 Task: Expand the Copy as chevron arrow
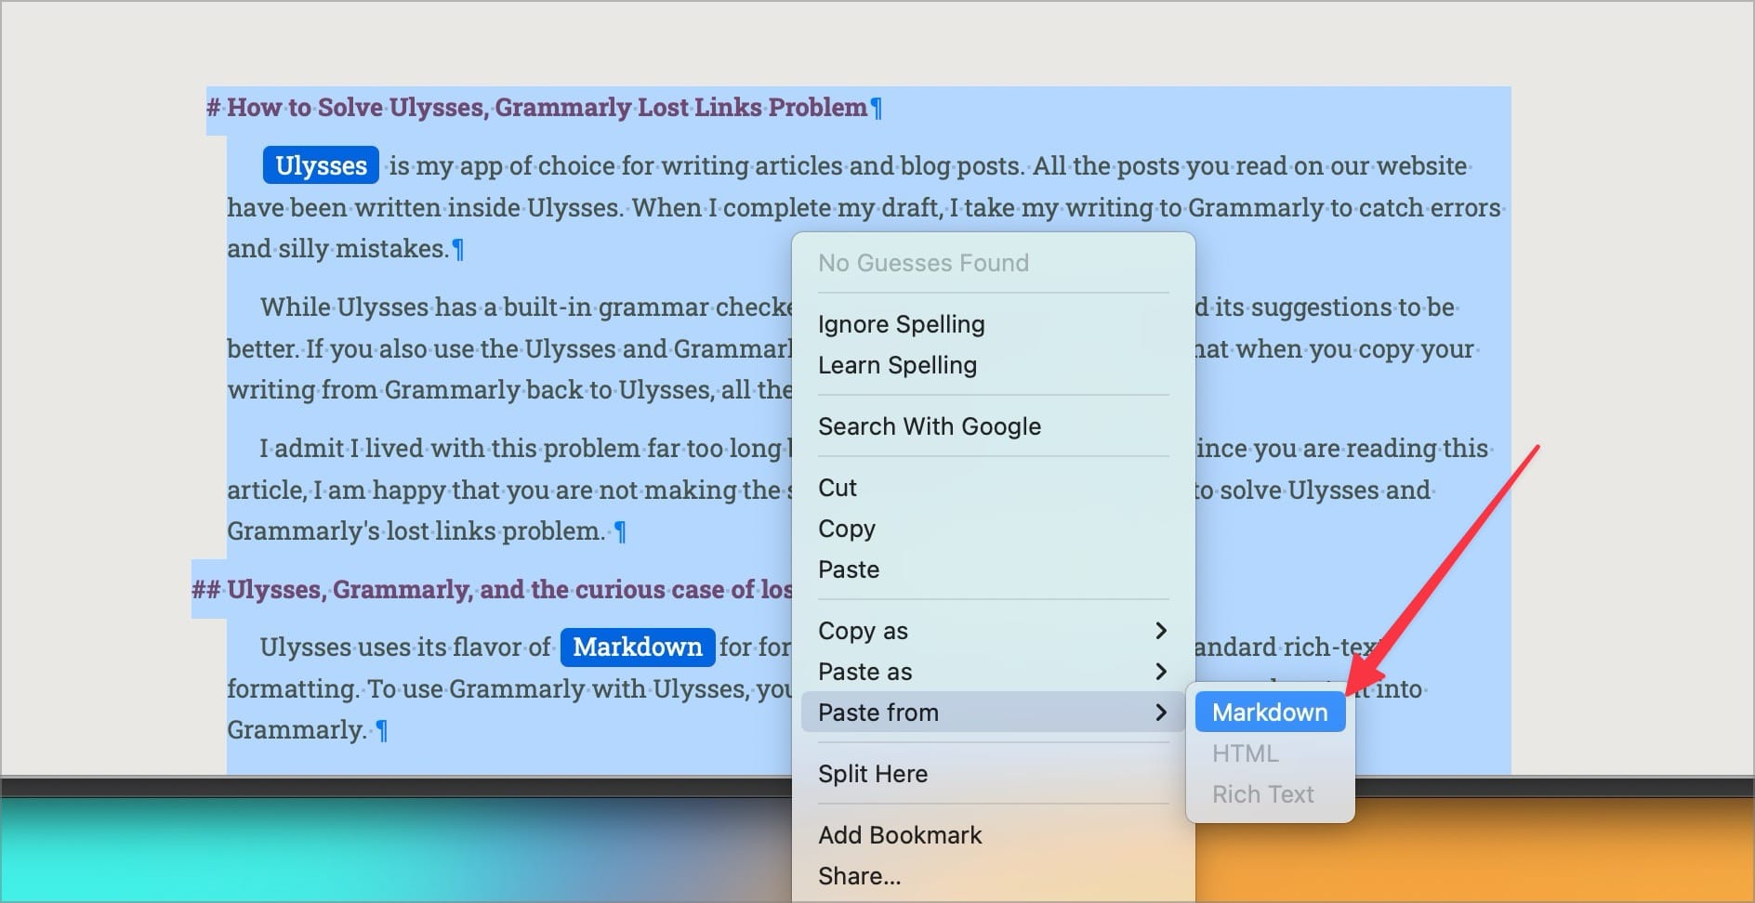[x=1160, y=631]
